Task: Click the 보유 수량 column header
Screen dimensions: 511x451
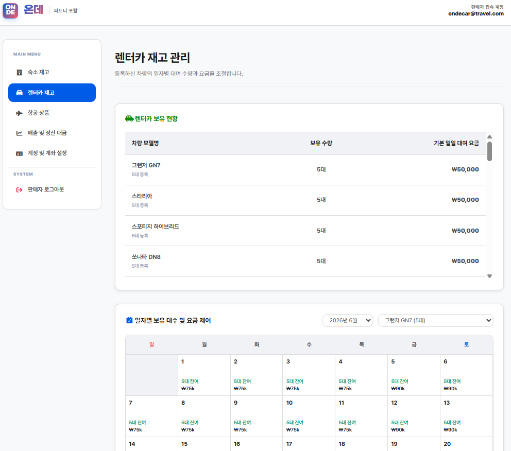Action: [321, 143]
